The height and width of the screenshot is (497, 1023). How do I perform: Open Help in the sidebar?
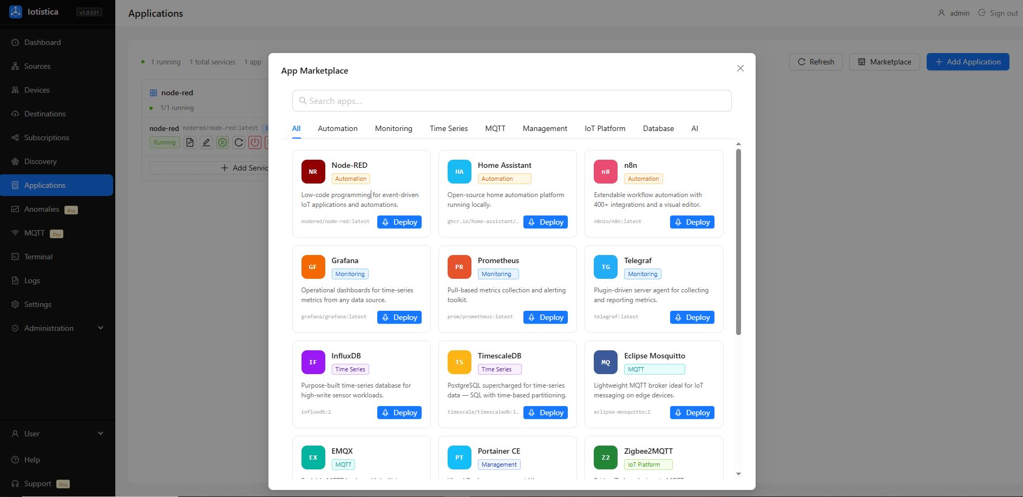click(x=57, y=460)
